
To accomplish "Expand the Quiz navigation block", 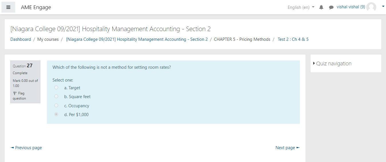I will 332,64.
